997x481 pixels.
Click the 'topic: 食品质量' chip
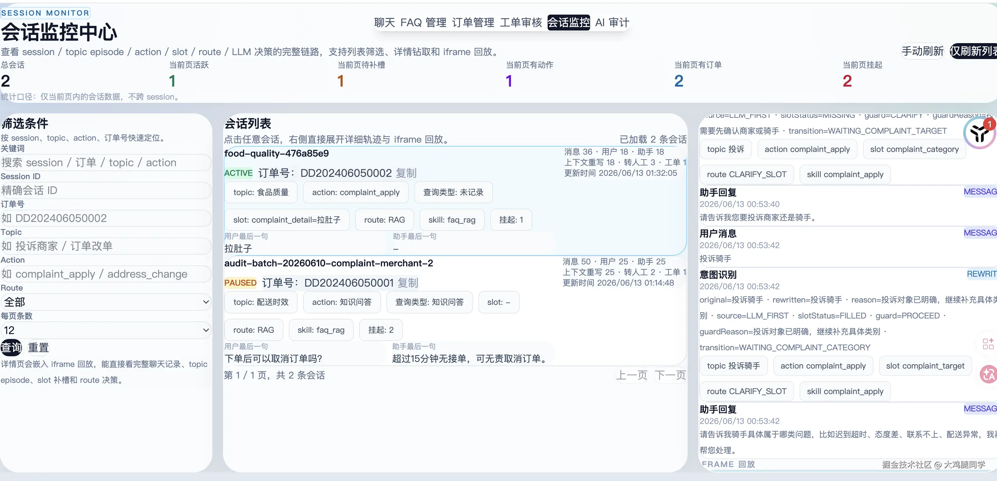(261, 192)
